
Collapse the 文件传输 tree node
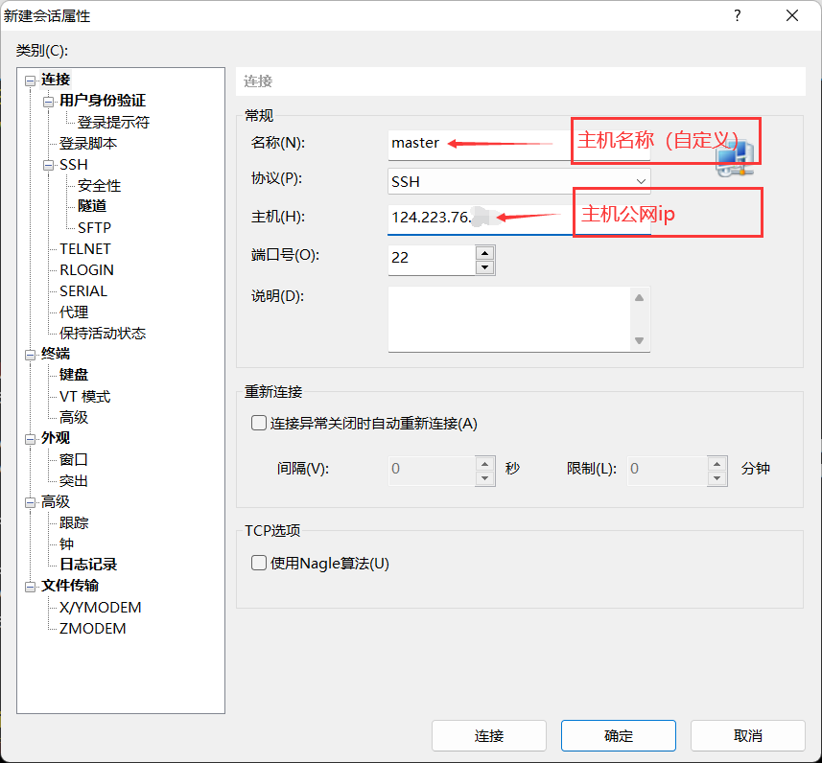[30, 587]
